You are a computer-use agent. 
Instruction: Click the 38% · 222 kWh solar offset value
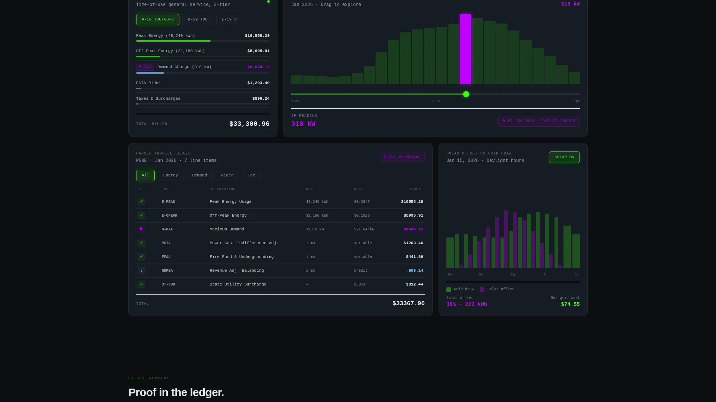tap(467, 304)
